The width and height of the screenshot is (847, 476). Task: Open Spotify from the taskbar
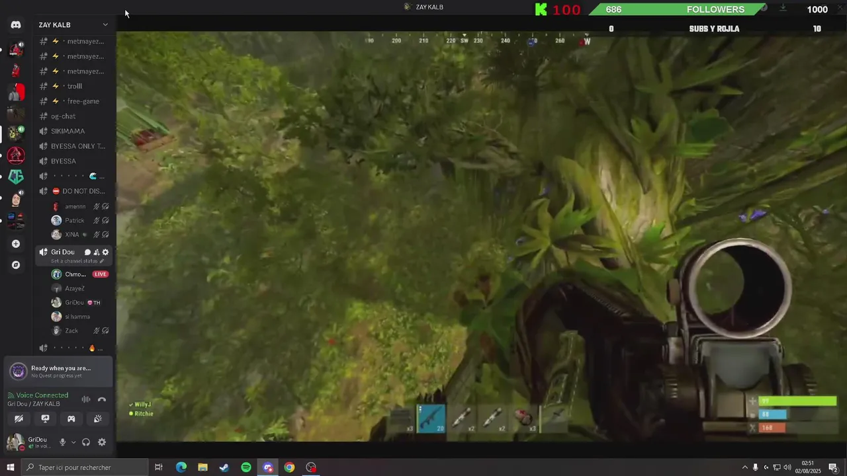pyautogui.click(x=246, y=467)
